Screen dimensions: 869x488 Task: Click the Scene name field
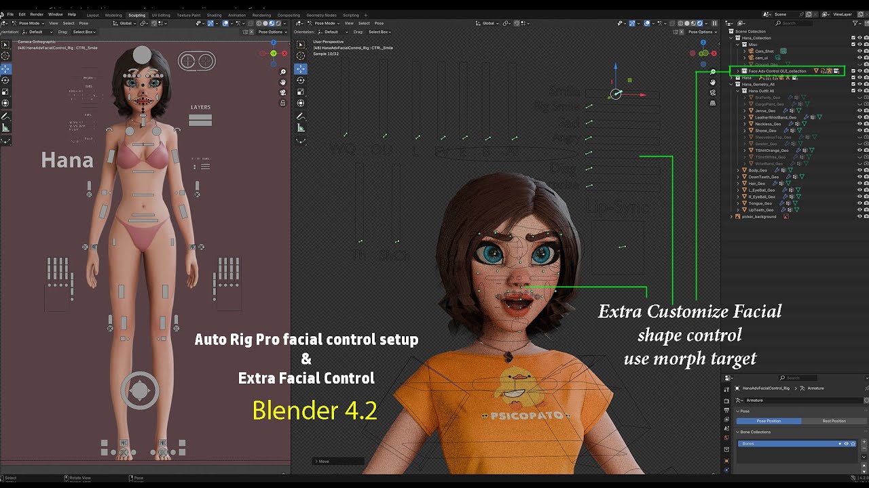tap(788, 14)
